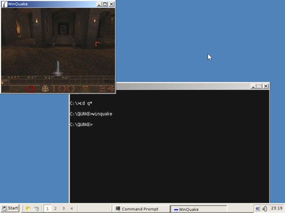285x213 pixels.
Task: Click the 'cd q*' command line text
Action: (86, 103)
